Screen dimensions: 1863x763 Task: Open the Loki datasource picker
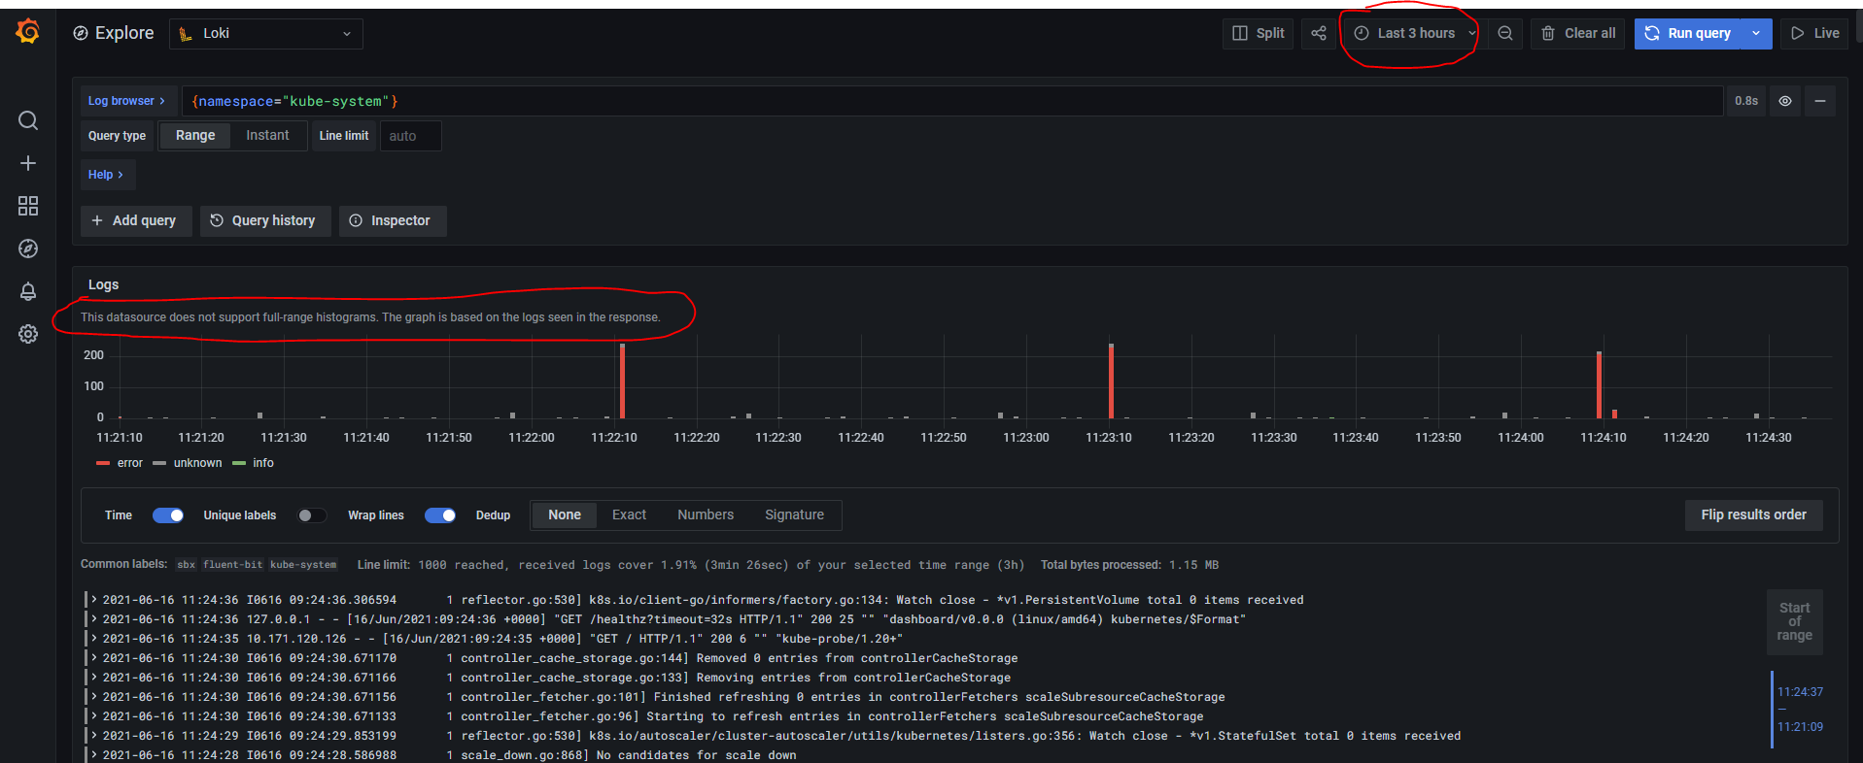pyautogui.click(x=266, y=34)
